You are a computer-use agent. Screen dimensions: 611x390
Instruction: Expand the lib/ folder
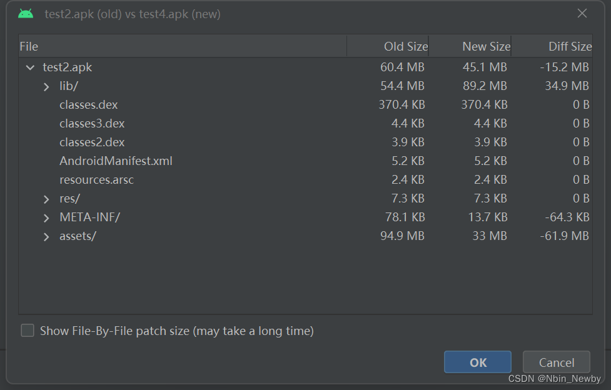click(x=46, y=86)
